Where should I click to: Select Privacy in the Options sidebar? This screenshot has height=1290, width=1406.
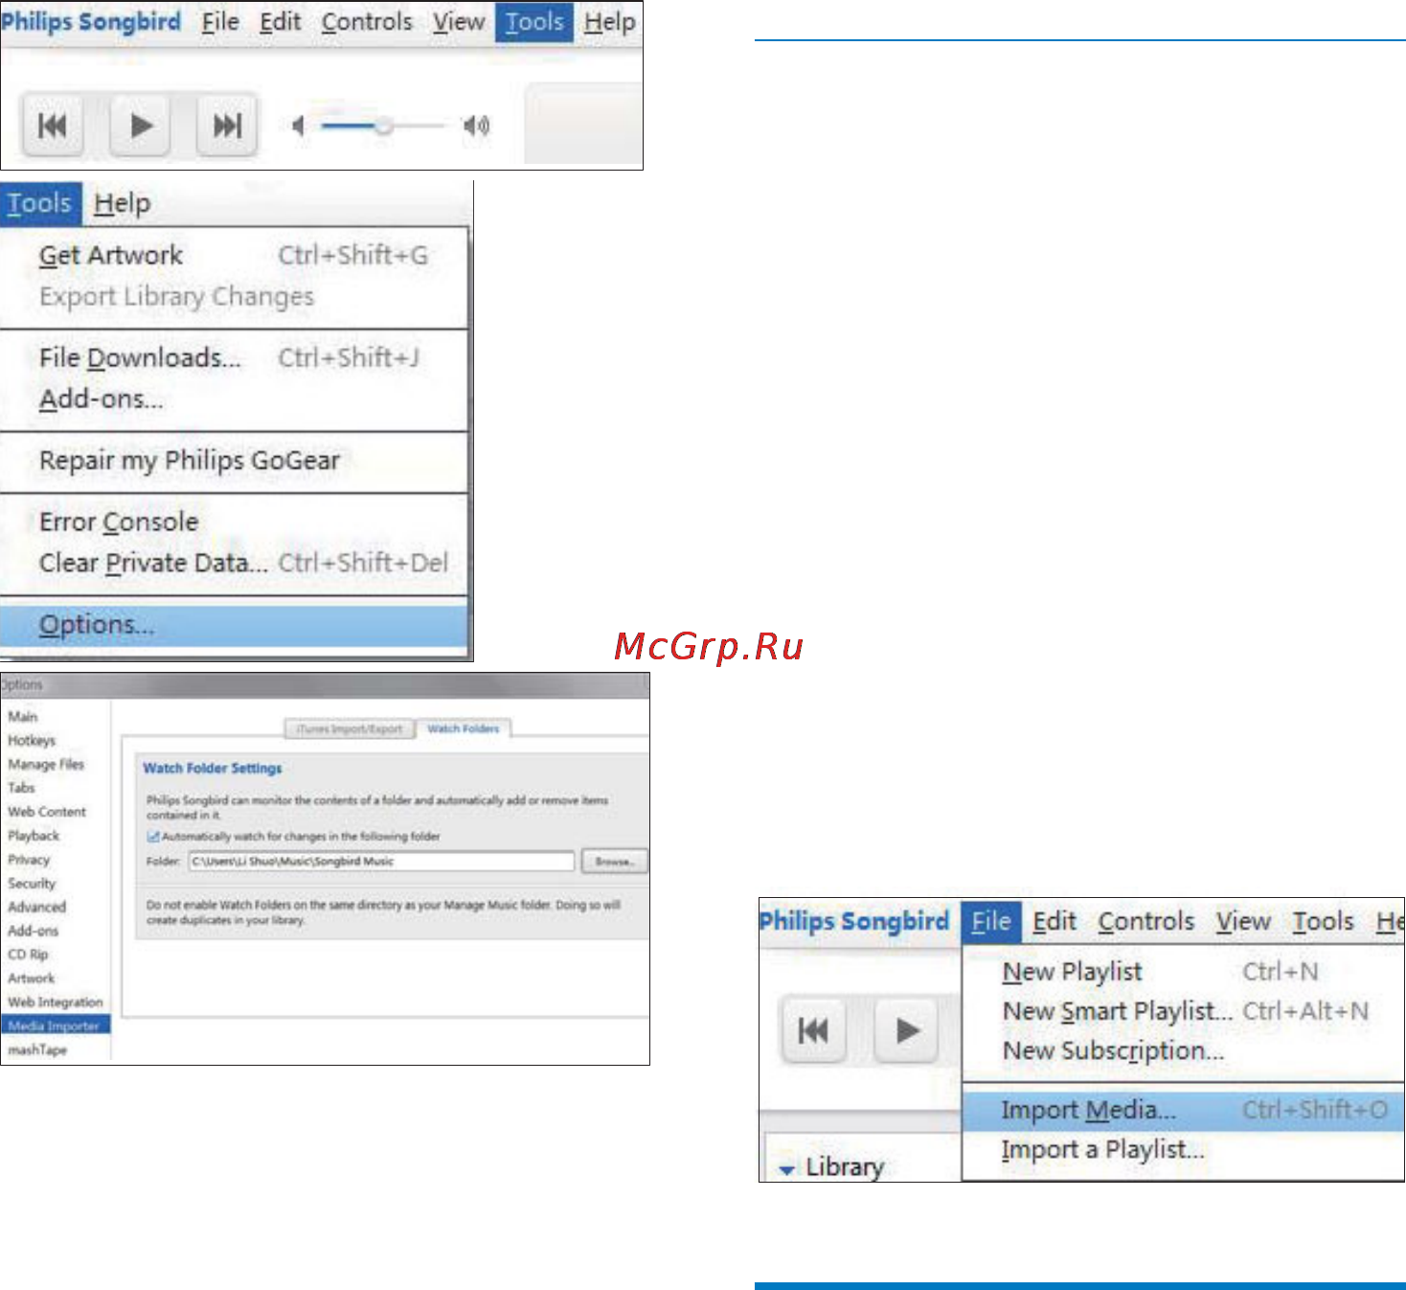point(29,860)
